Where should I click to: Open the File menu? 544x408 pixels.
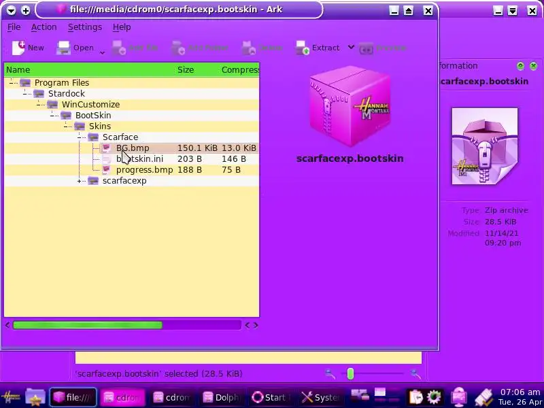pyautogui.click(x=14, y=27)
